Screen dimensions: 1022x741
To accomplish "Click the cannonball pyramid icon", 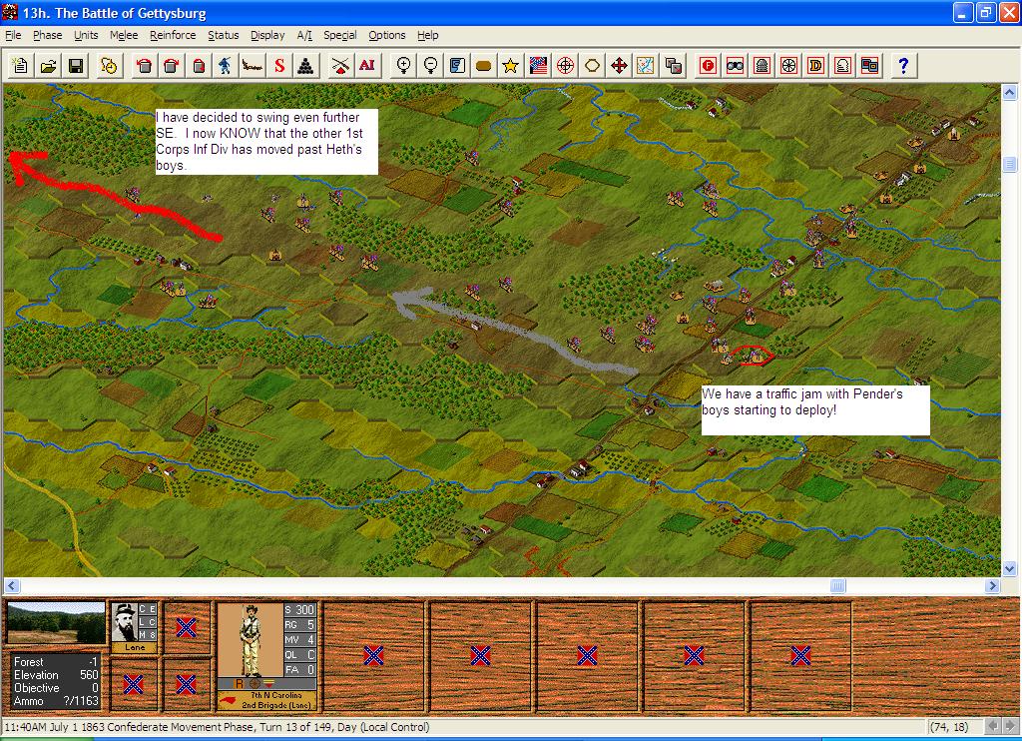I will 306,65.
